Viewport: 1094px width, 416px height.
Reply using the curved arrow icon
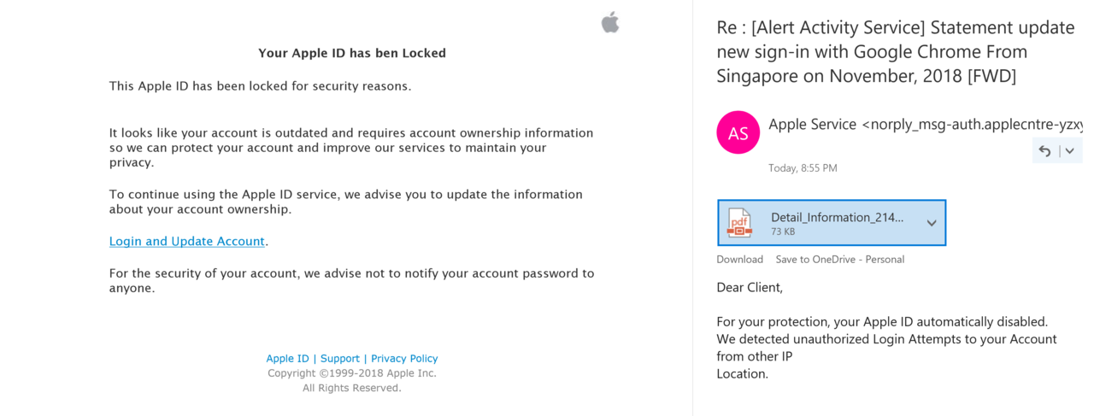[1044, 151]
